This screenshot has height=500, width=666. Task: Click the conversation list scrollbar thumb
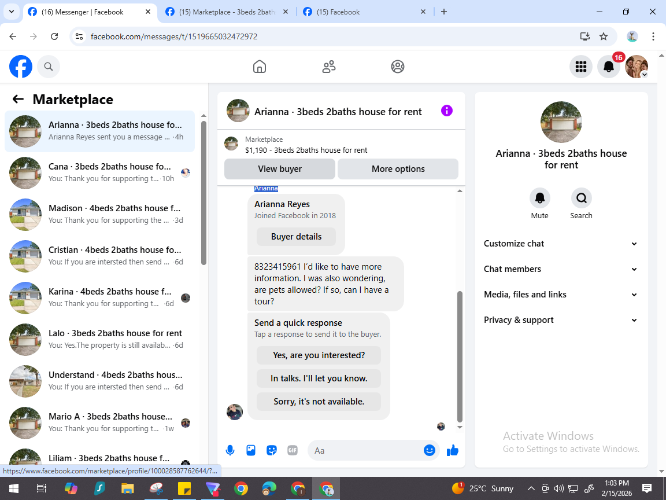[203, 193]
